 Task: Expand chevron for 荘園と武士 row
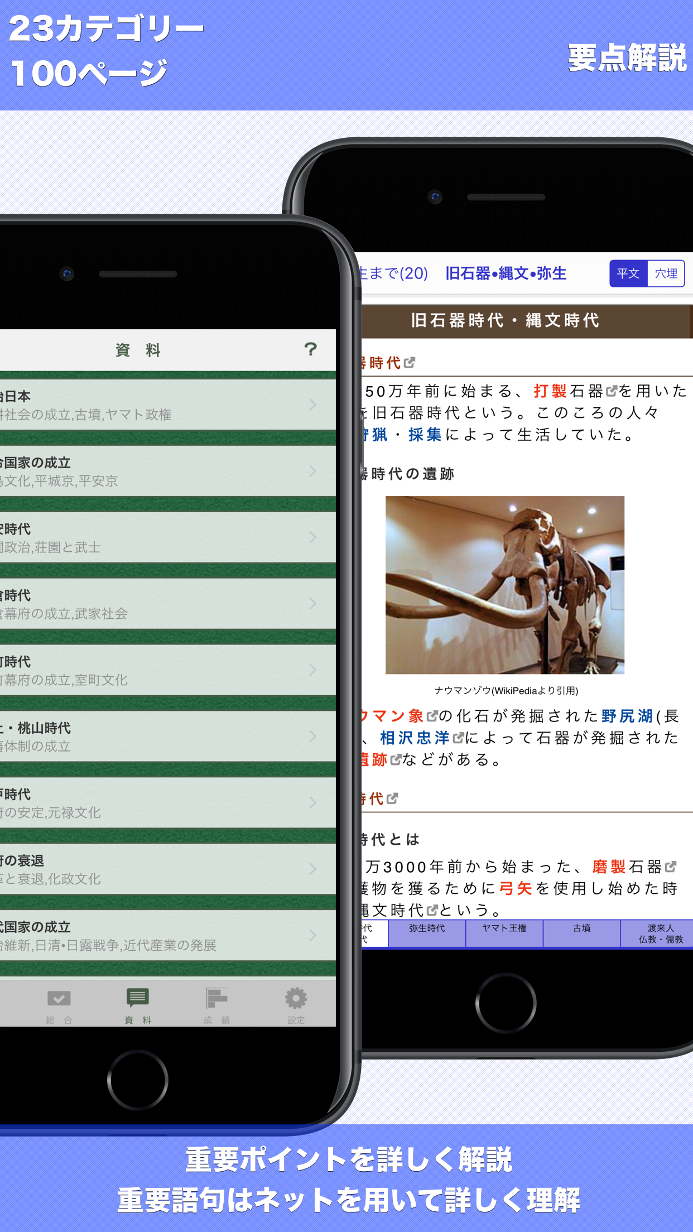pos(313,537)
